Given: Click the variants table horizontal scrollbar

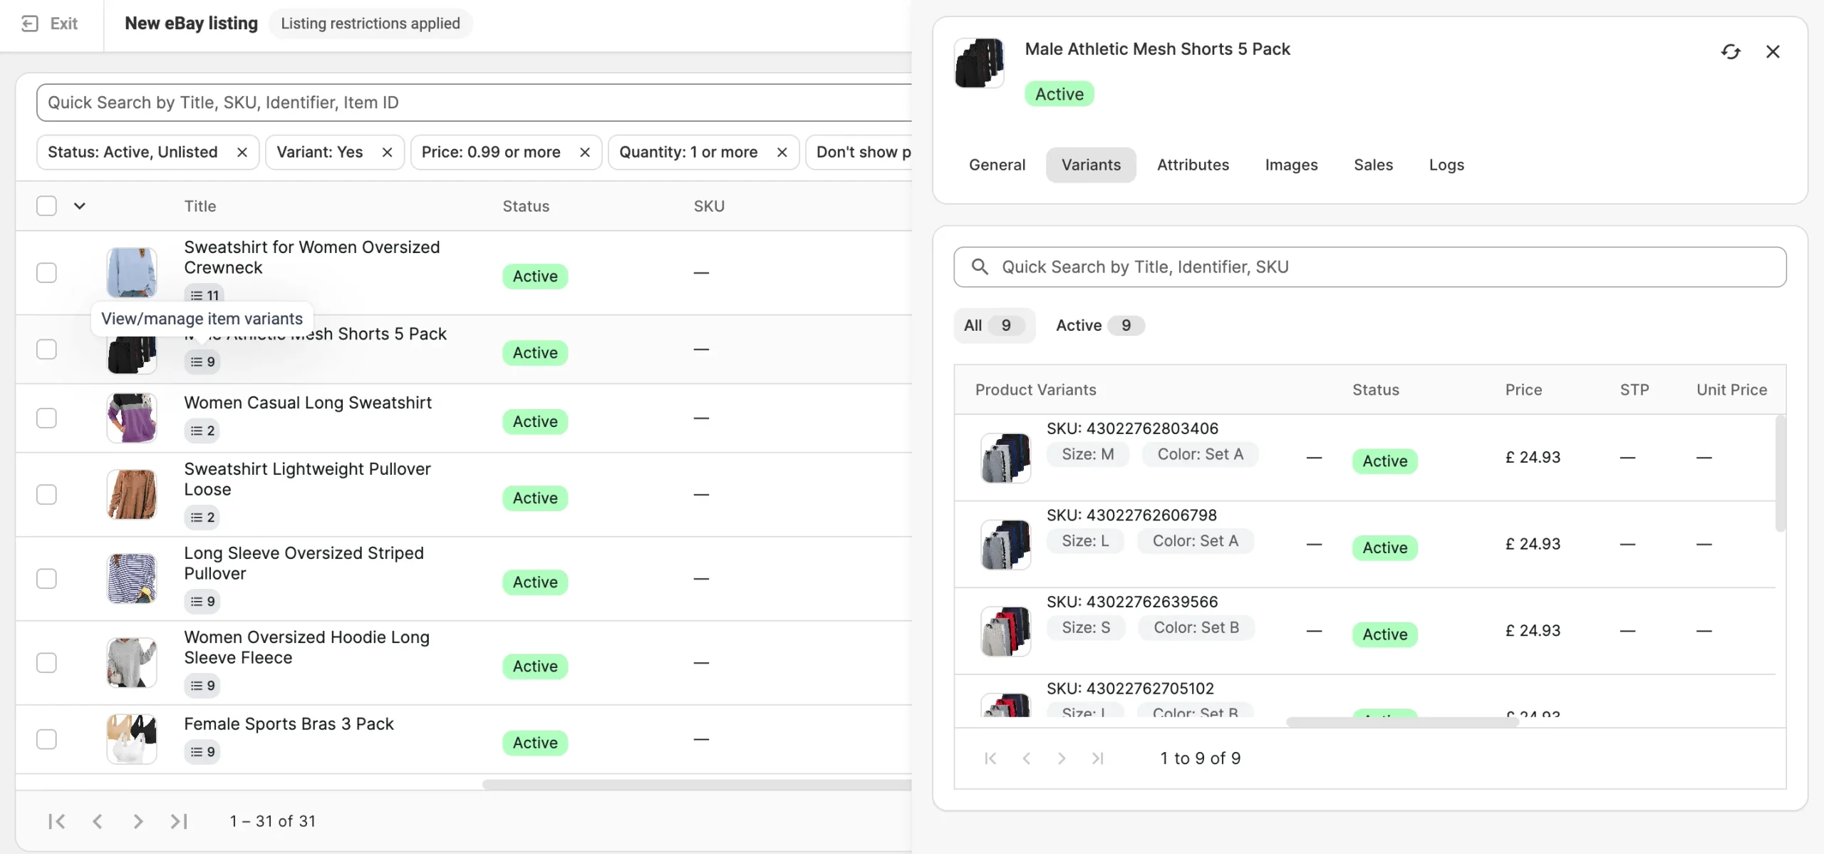Looking at the screenshot, I should [x=1402, y=723].
